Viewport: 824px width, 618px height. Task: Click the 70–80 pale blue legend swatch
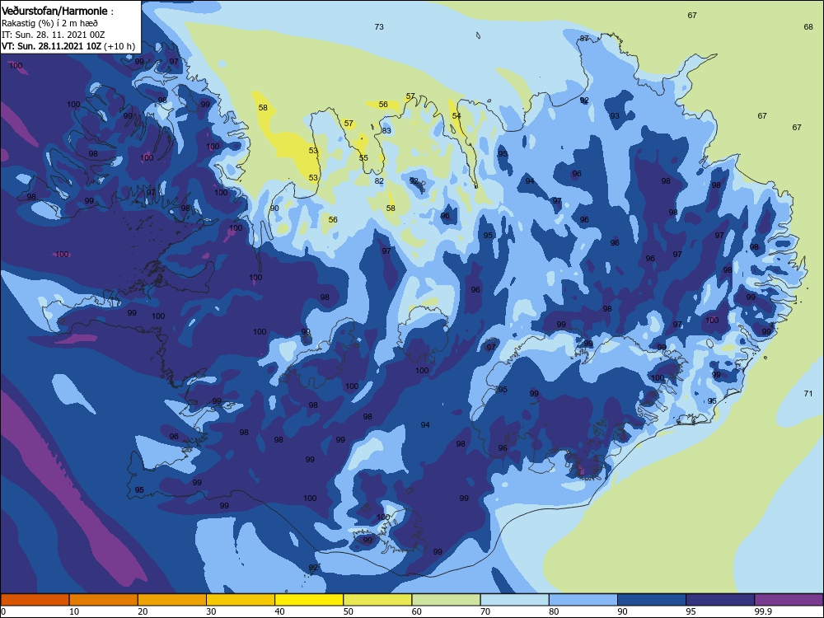tap(514, 600)
